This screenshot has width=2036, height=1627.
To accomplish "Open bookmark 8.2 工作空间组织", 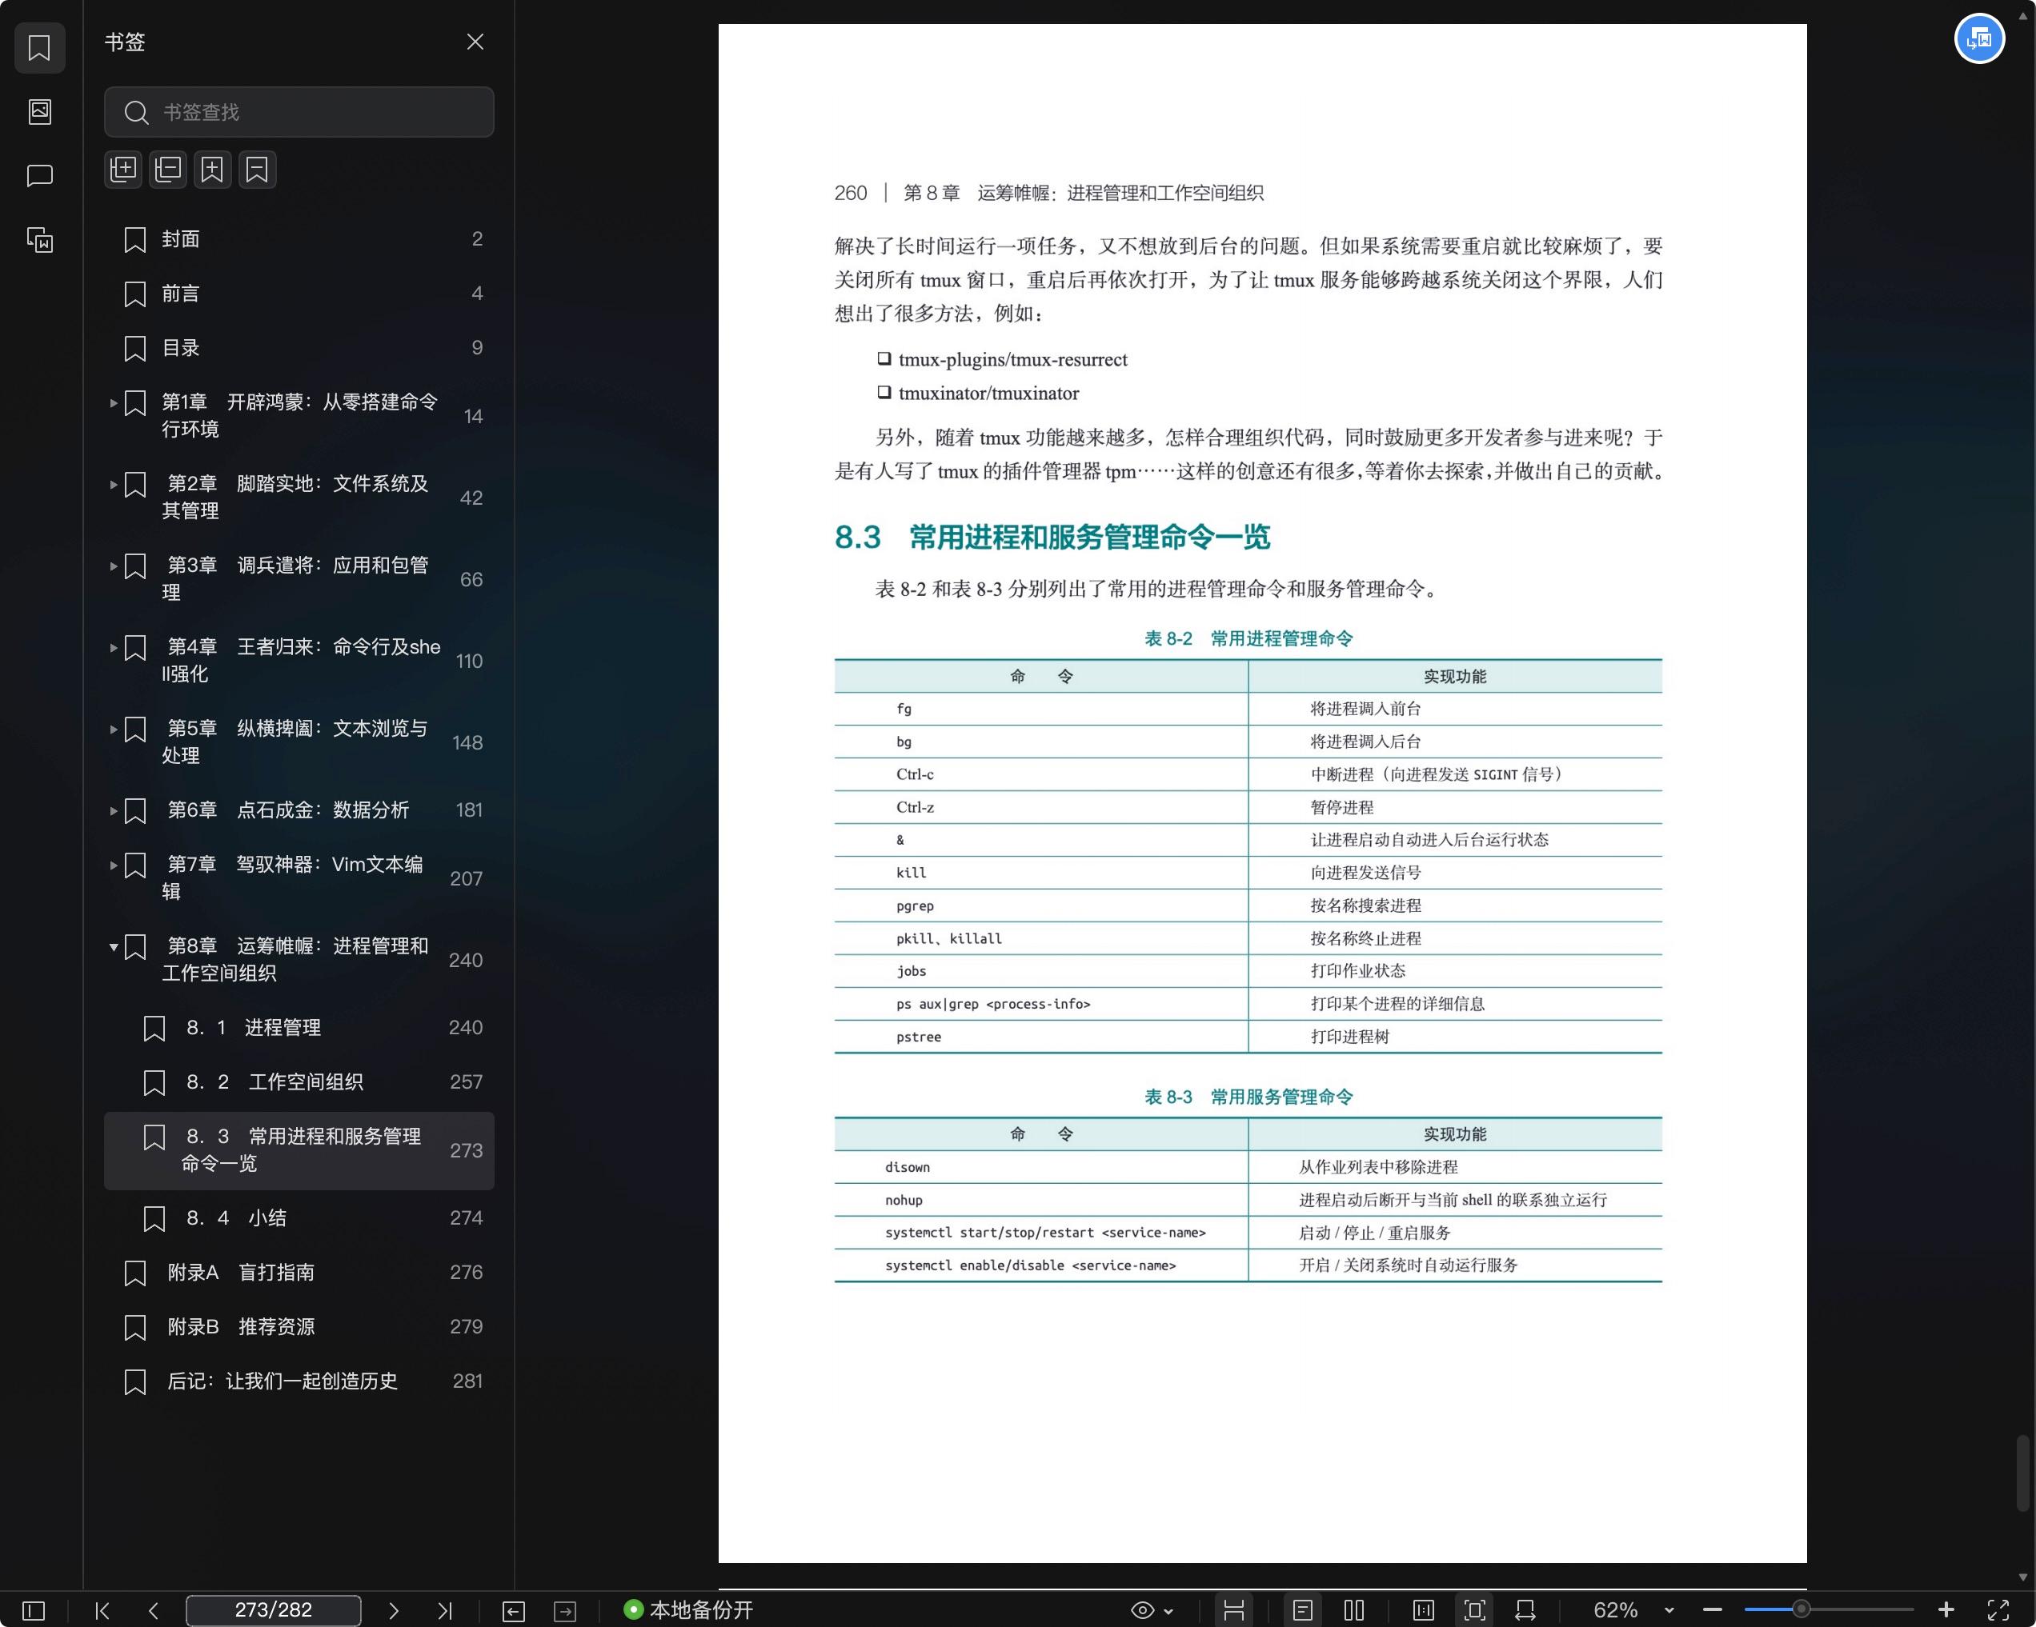I will click(299, 1081).
